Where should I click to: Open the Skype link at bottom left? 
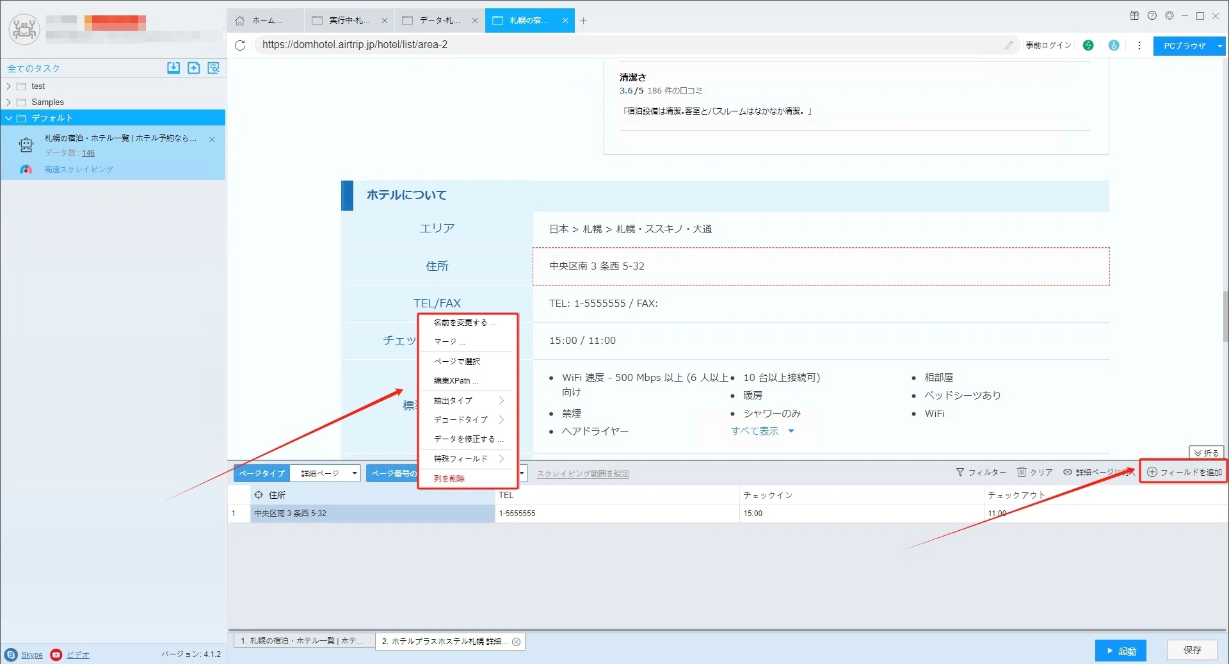tap(32, 655)
